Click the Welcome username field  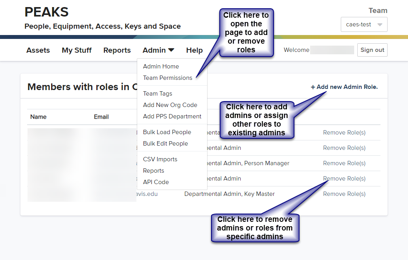[x=332, y=50]
